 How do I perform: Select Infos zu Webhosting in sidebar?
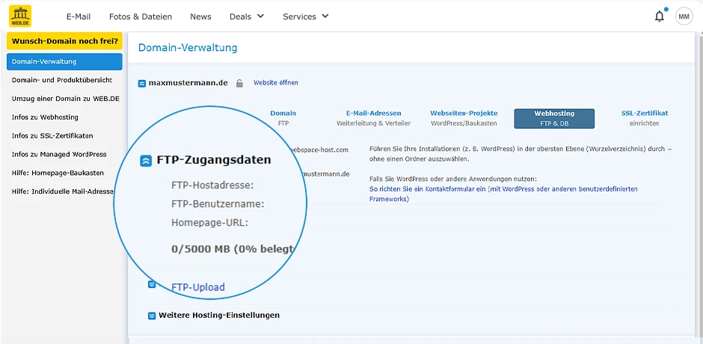pos(45,117)
